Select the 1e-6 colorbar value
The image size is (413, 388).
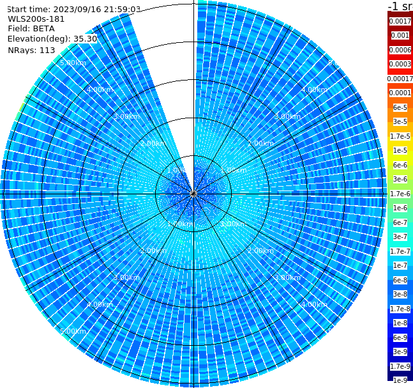400,208
